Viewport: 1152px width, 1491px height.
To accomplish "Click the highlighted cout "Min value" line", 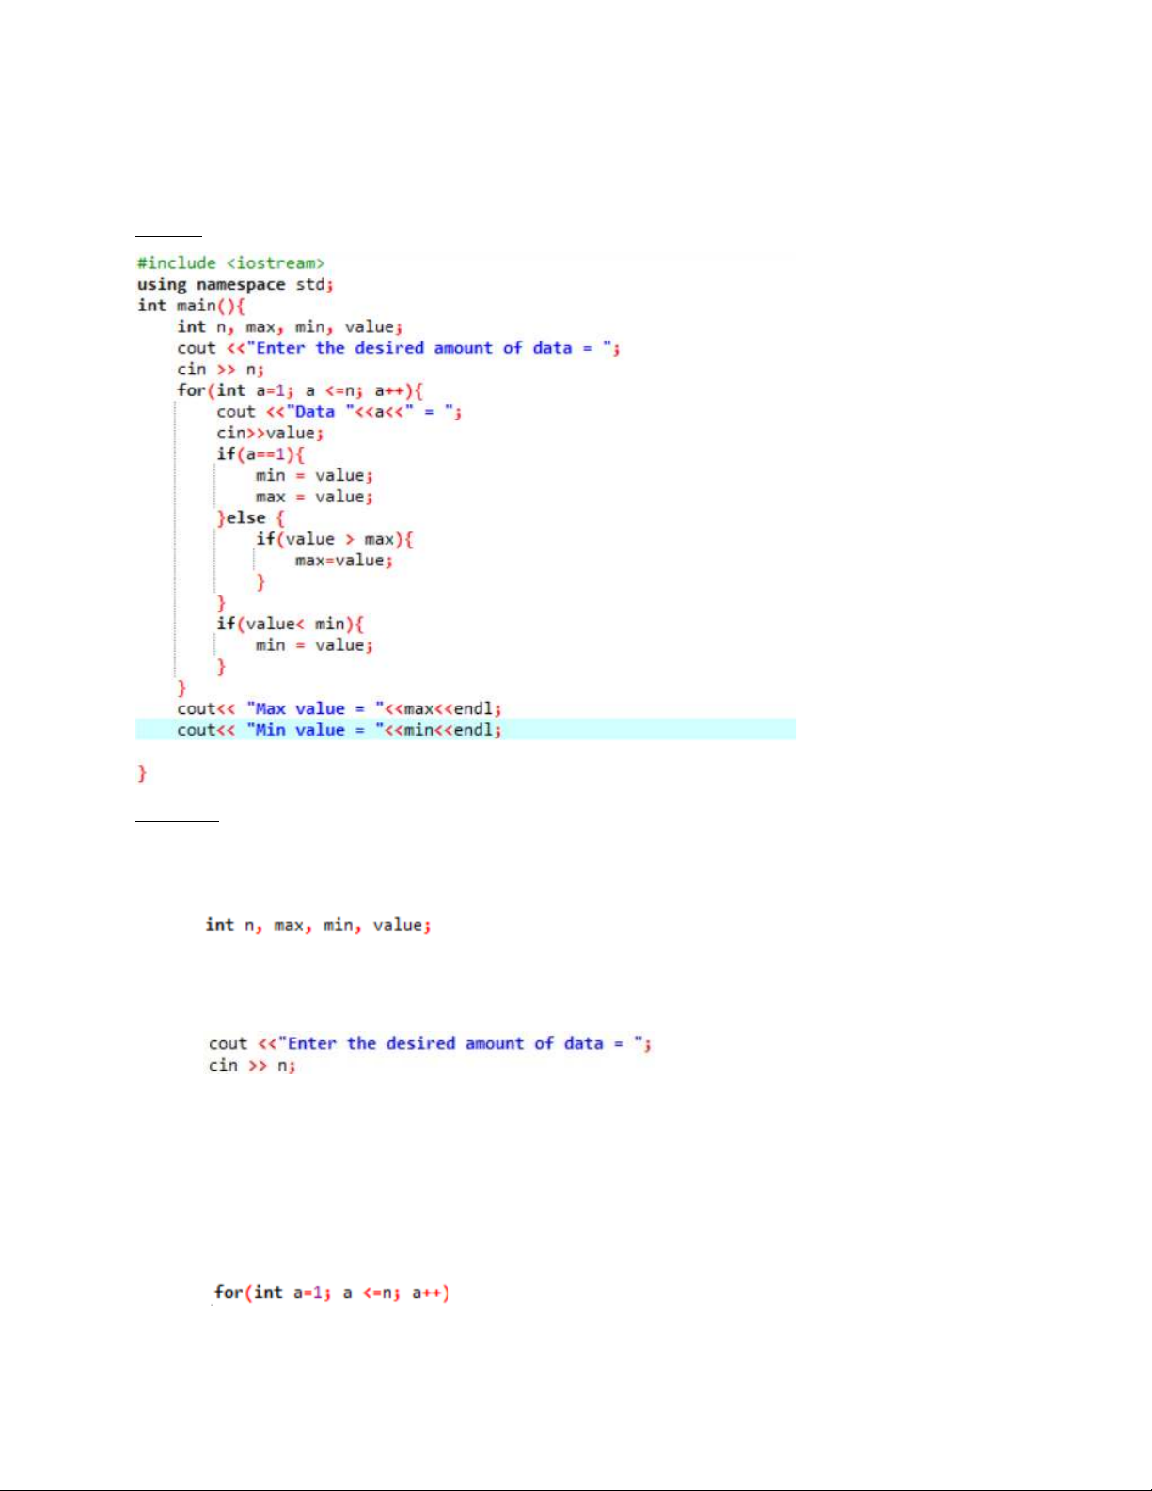I will 339,730.
